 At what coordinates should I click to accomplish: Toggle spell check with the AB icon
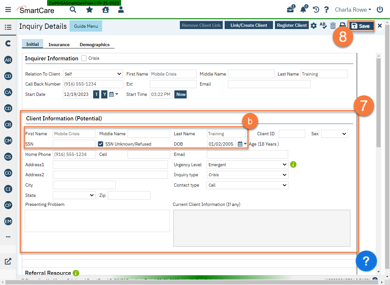323,25
